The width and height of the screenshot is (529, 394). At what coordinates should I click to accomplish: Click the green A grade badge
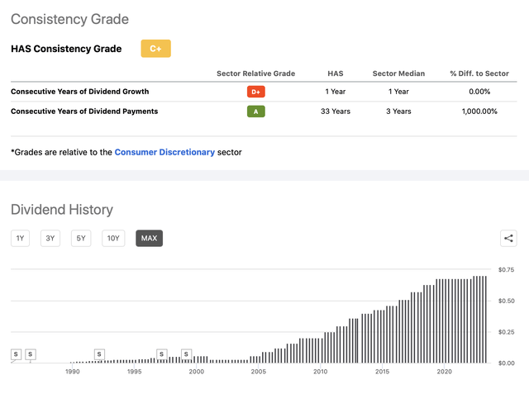click(256, 112)
